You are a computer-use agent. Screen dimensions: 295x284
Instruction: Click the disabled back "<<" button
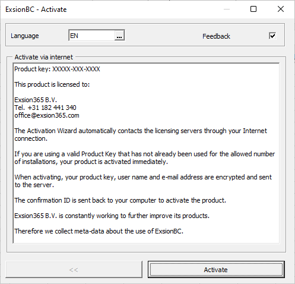click(74, 270)
